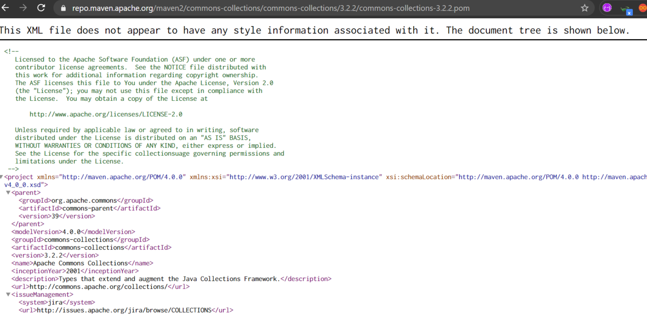View site security info via lock icon
Image resolution: width=647 pixels, height=315 pixels.
click(63, 8)
